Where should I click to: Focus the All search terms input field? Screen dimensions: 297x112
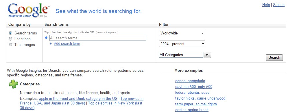tap(98, 38)
